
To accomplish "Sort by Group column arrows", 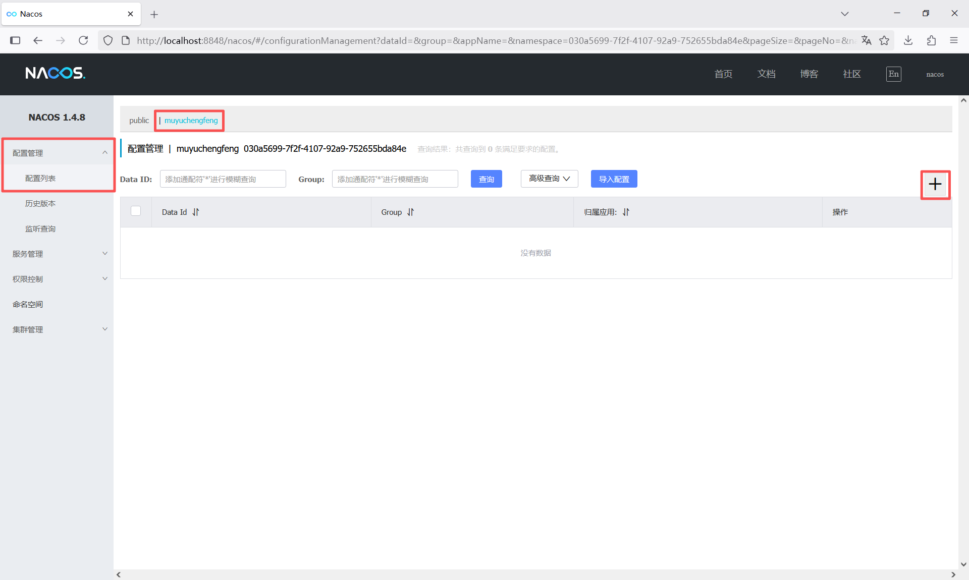I will click(410, 212).
